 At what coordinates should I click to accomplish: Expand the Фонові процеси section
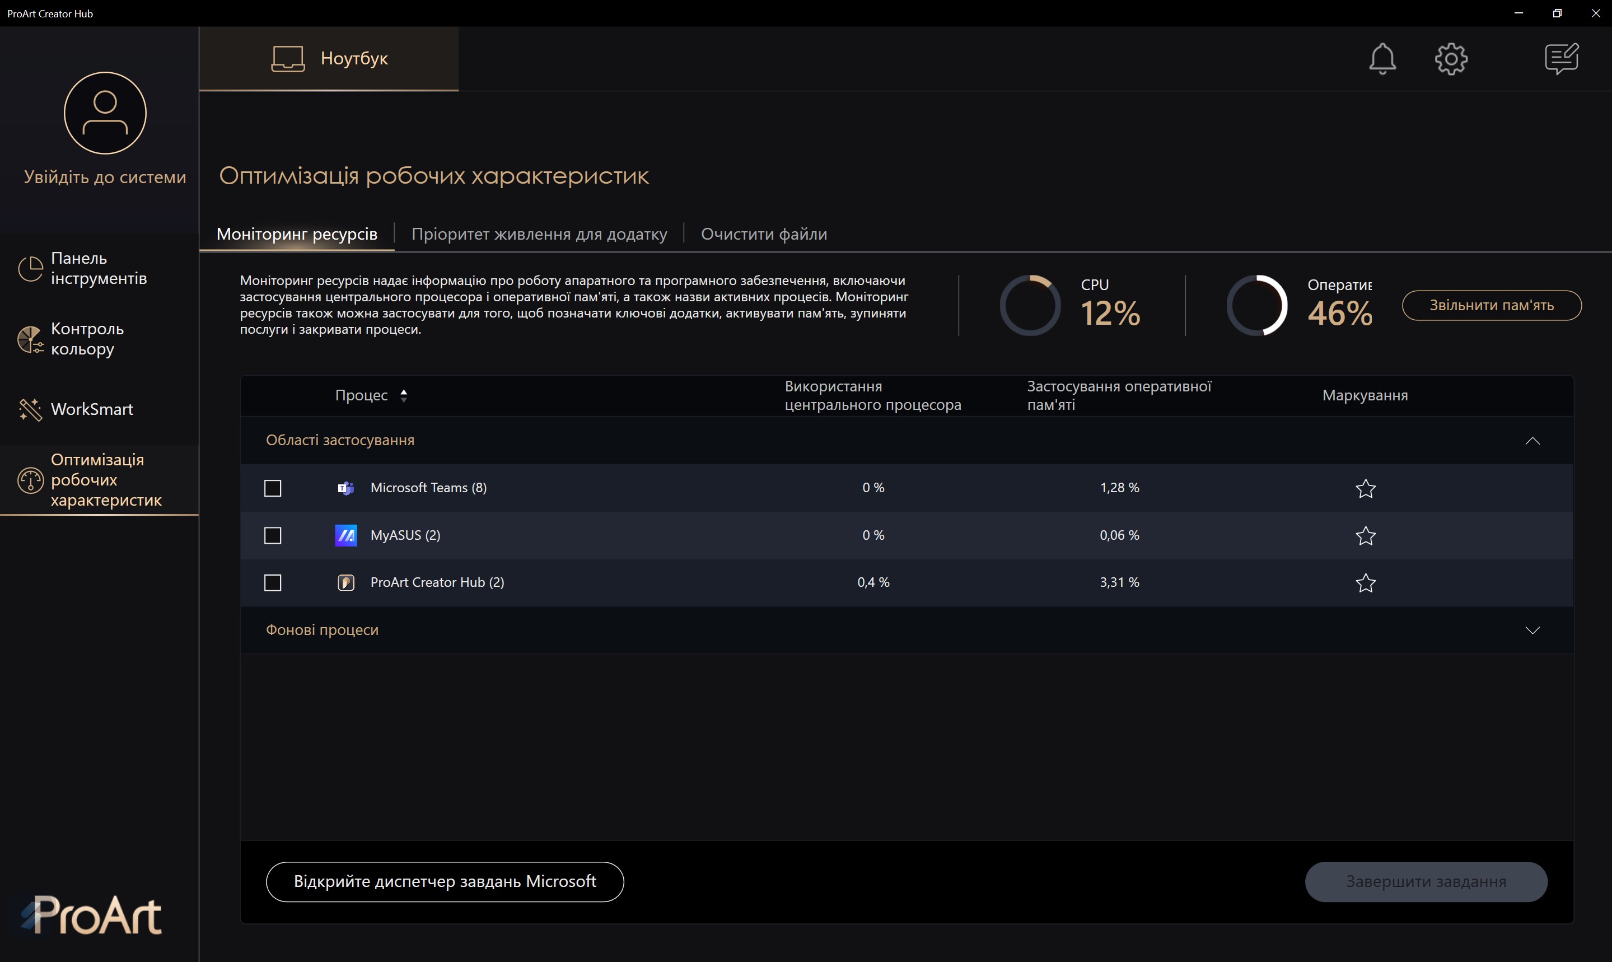pyautogui.click(x=1532, y=630)
